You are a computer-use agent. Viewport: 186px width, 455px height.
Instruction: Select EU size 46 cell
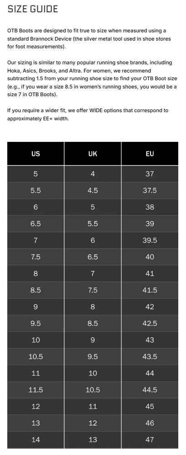(150, 423)
